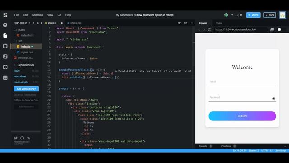The width and height of the screenshot is (289, 163).
Task: Toggle password visibility eye icon
Action: coord(274,99)
